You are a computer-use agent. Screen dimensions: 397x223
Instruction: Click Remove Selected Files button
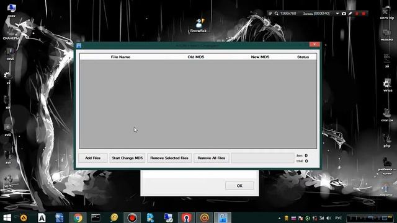point(169,158)
